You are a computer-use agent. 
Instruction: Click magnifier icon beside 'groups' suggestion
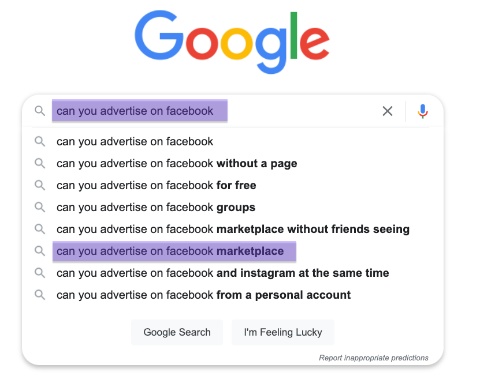click(x=40, y=207)
